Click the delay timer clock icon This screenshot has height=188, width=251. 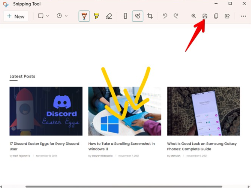click(x=59, y=16)
